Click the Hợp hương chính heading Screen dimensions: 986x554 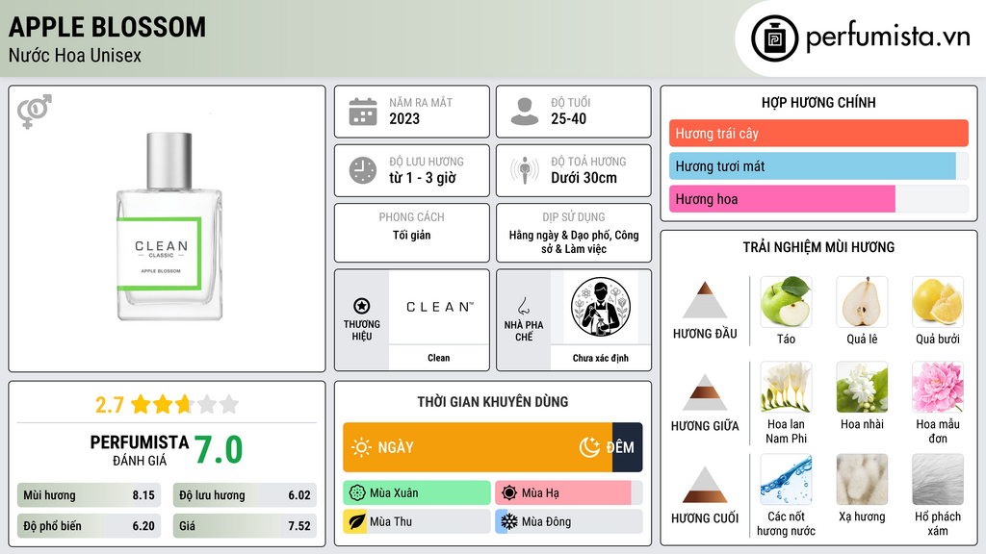[x=818, y=102]
